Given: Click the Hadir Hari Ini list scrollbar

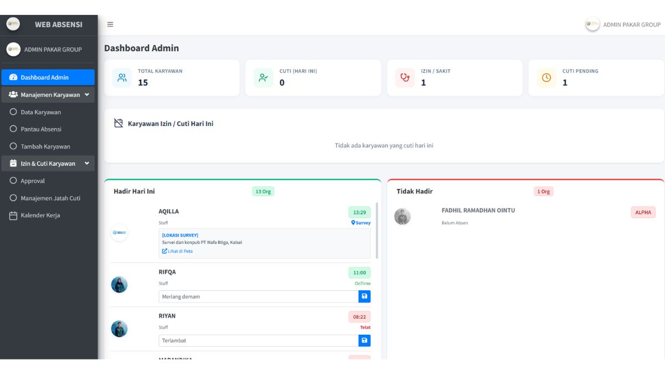Looking at the screenshot, I should [x=377, y=230].
